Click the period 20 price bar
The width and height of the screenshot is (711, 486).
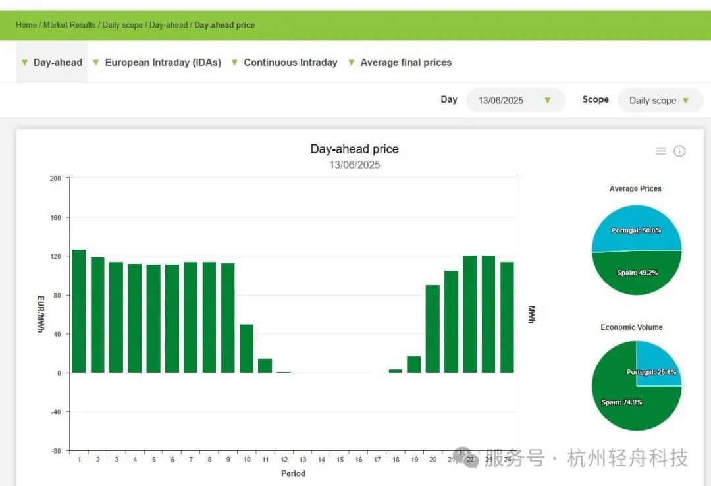click(433, 329)
